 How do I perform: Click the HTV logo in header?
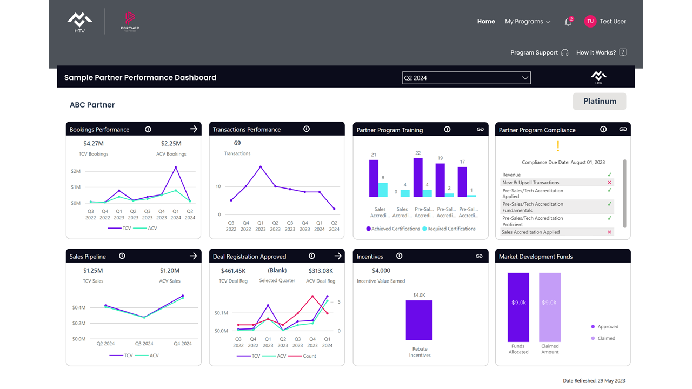click(79, 22)
